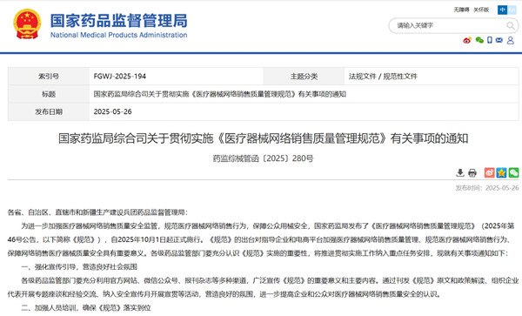The width and height of the screenshot is (522, 316).
Task: Click the 主题分类 label cell
Action: (304, 77)
